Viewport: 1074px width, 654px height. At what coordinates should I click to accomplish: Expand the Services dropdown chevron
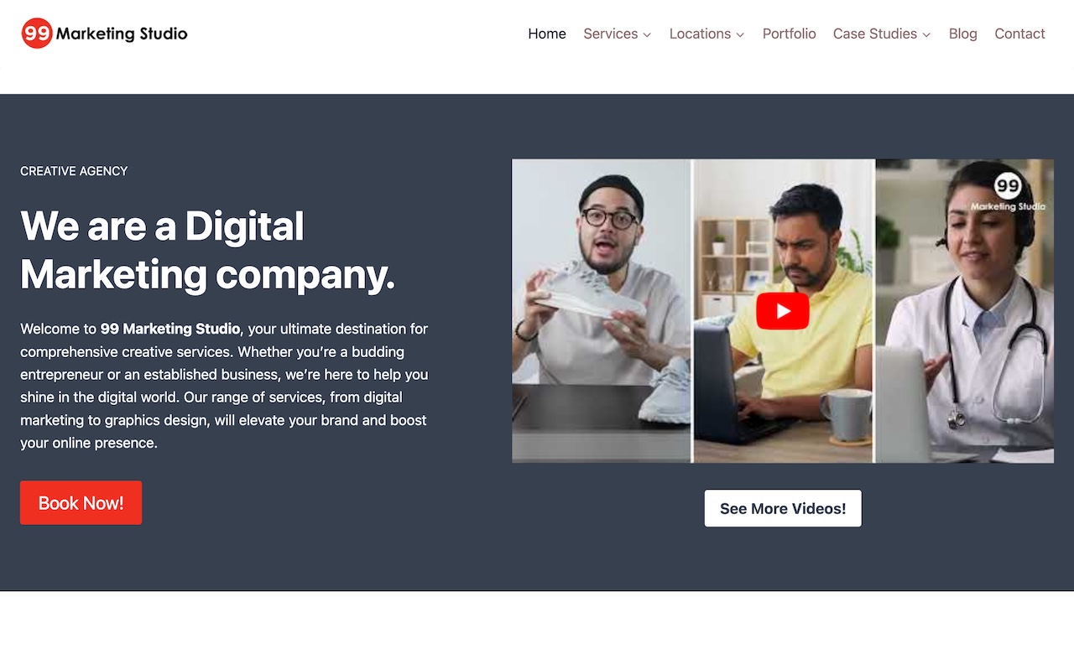647,34
